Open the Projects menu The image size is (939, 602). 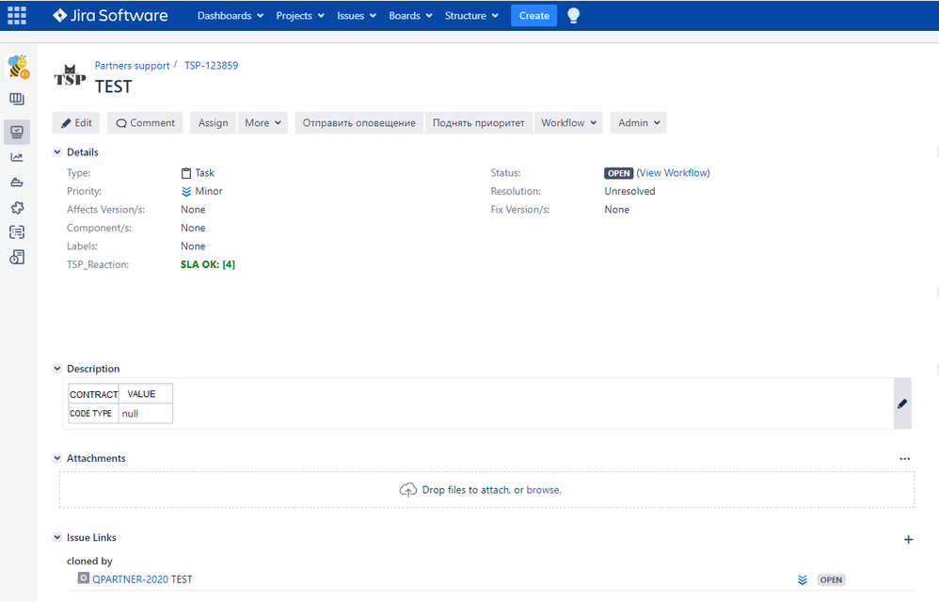pos(300,16)
